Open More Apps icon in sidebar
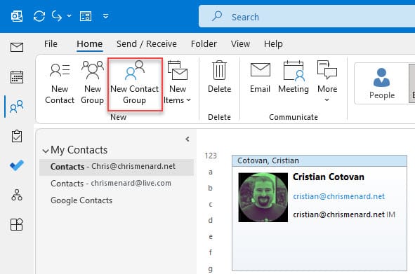 coord(17,224)
